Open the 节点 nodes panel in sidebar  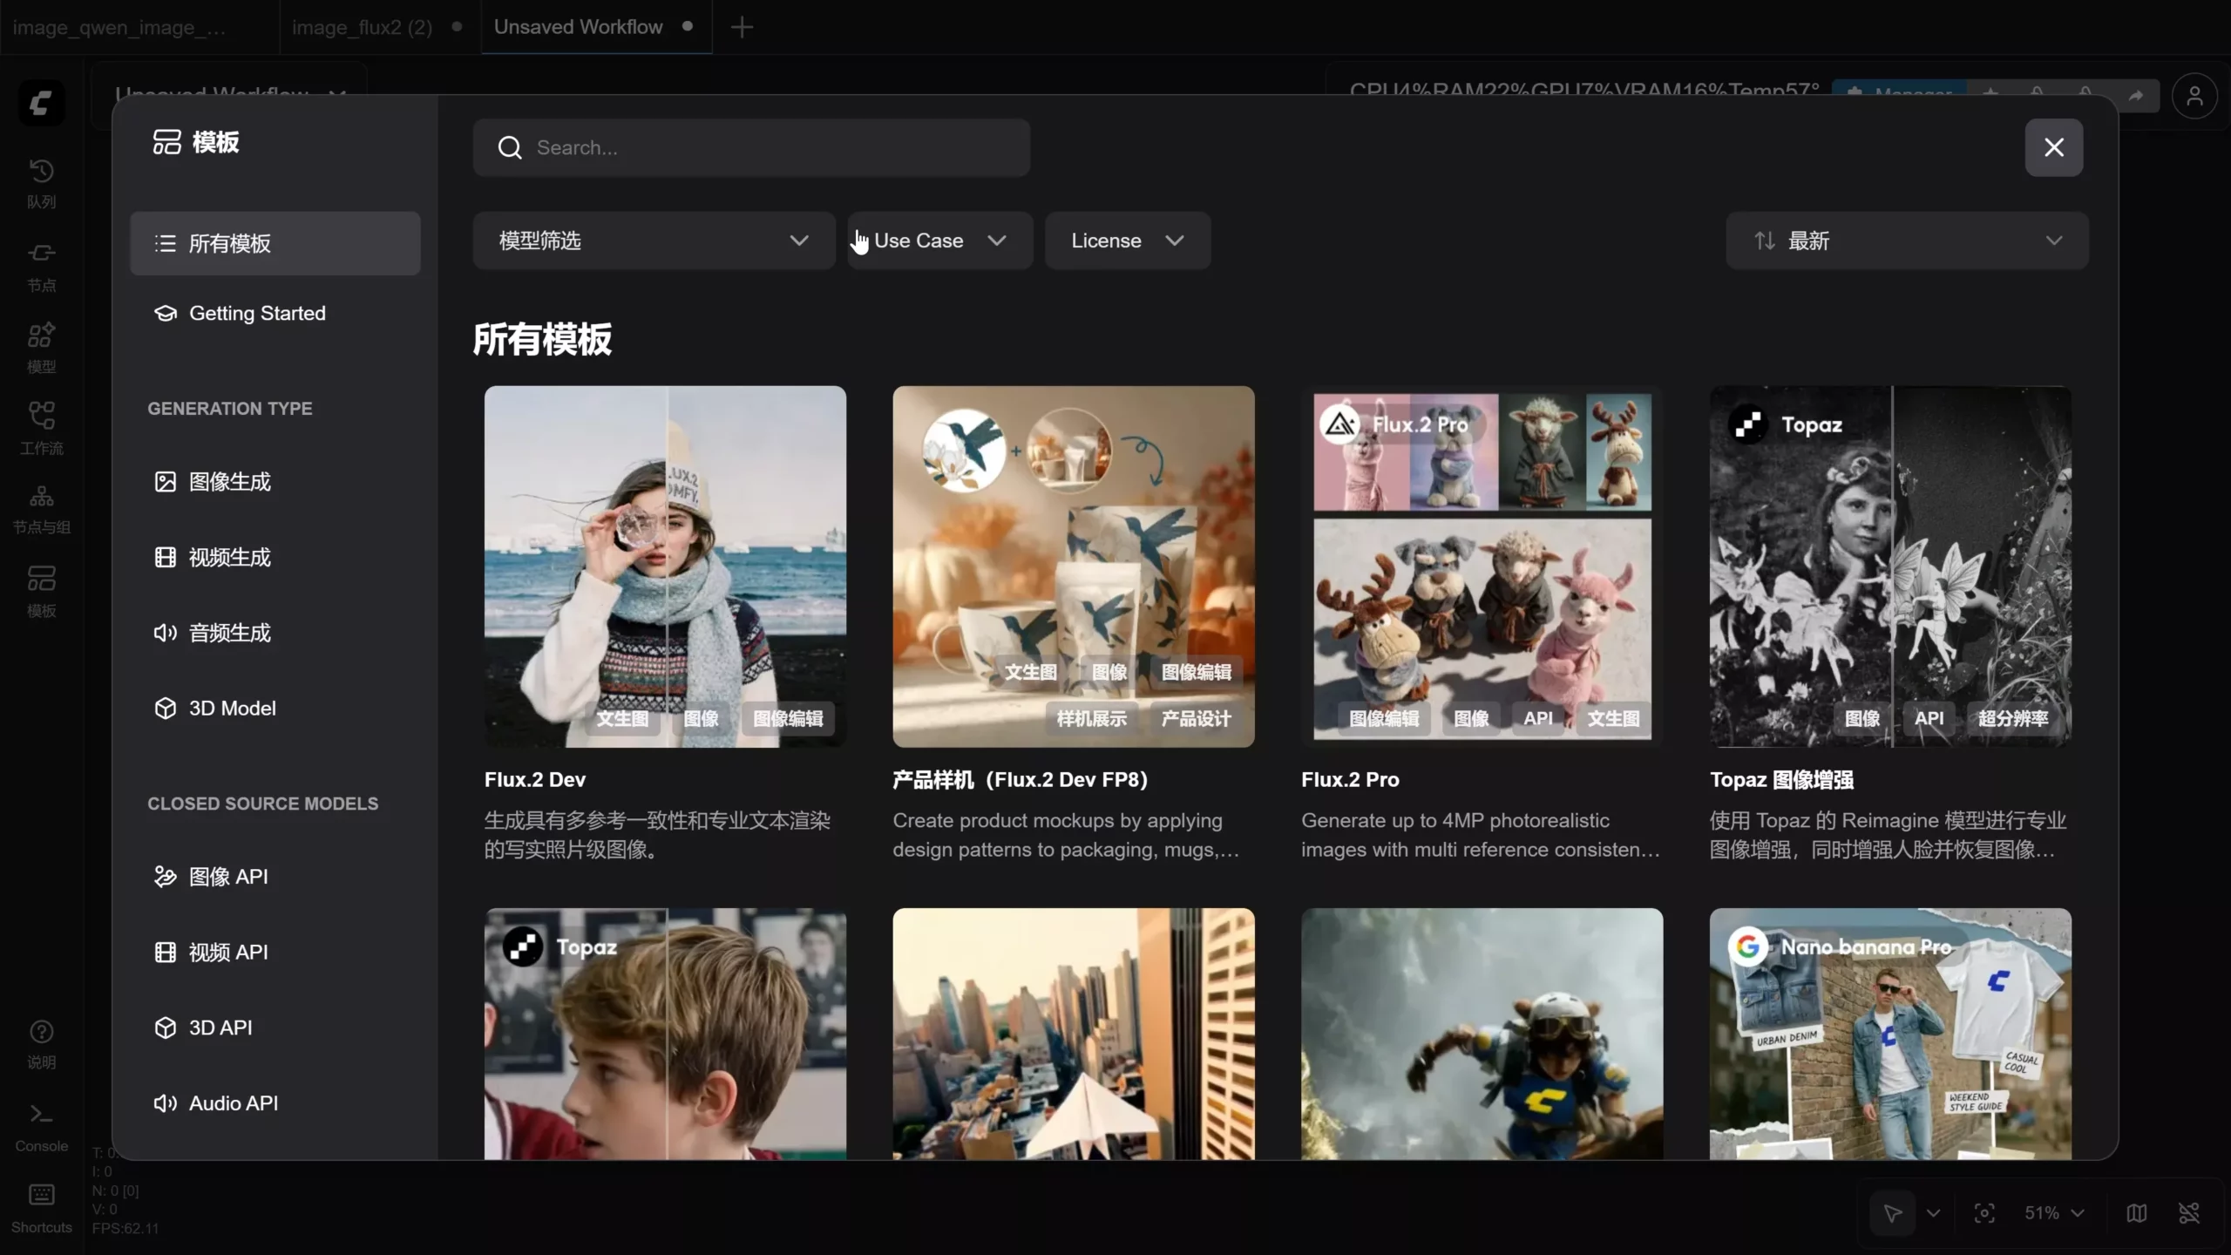(40, 264)
